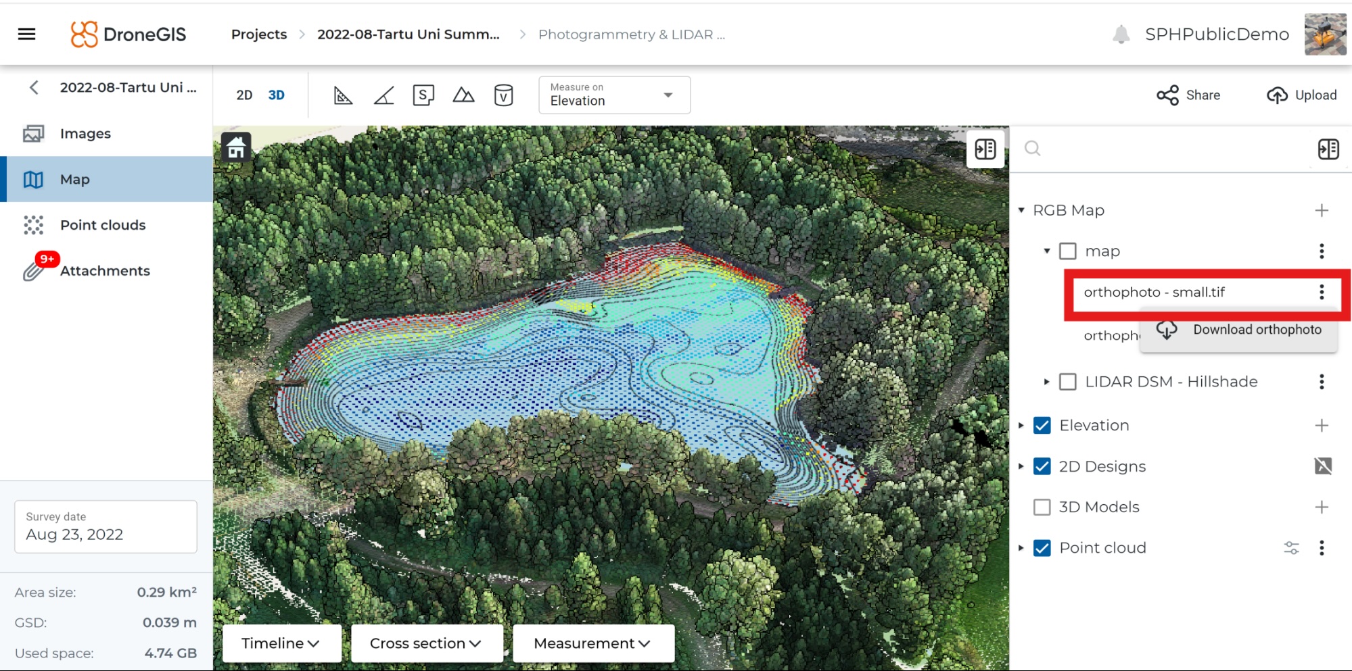
Task: Uncheck the Elevation layer
Action: pyautogui.click(x=1042, y=425)
